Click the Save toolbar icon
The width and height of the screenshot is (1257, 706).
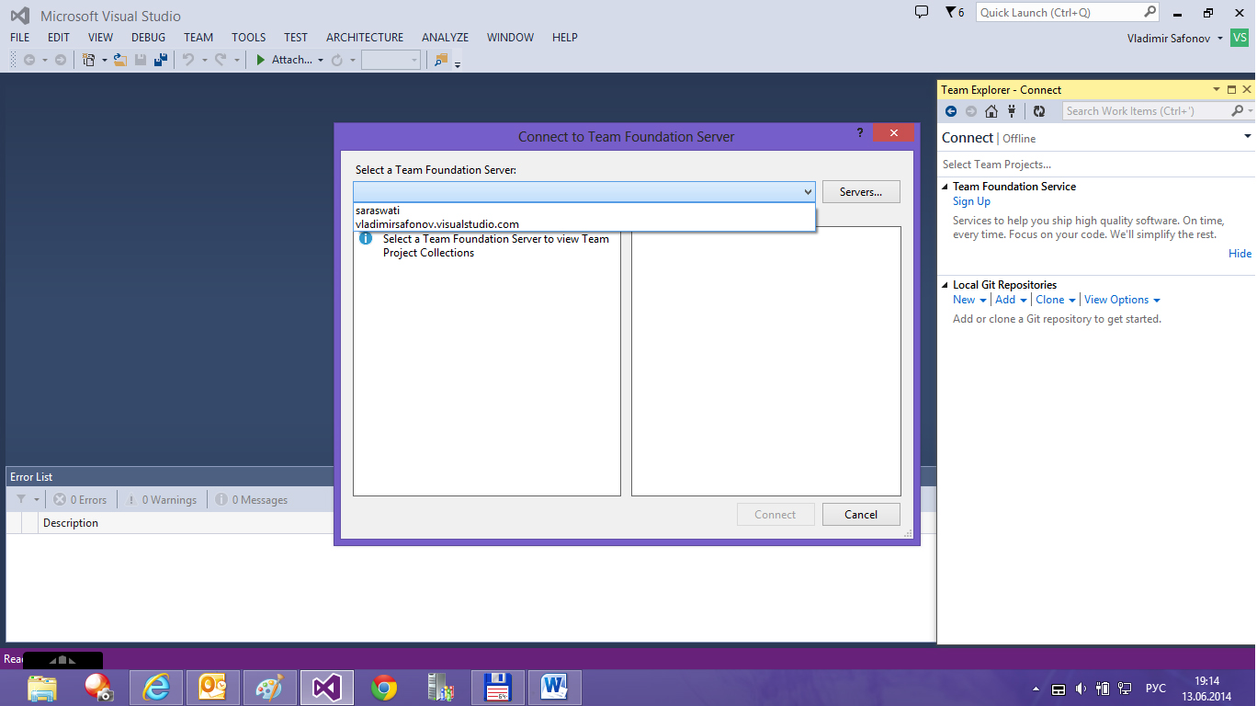point(141,60)
